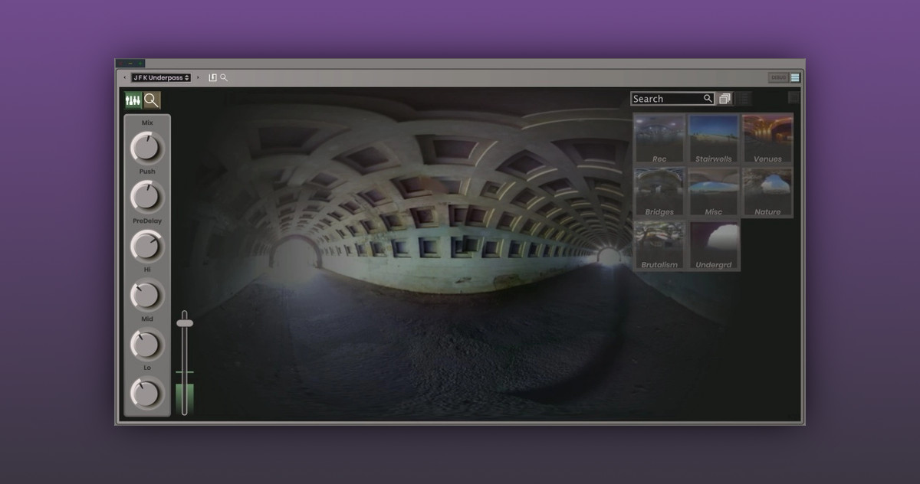Pick the Undergrd category tile

pyautogui.click(x=713, y=245)
